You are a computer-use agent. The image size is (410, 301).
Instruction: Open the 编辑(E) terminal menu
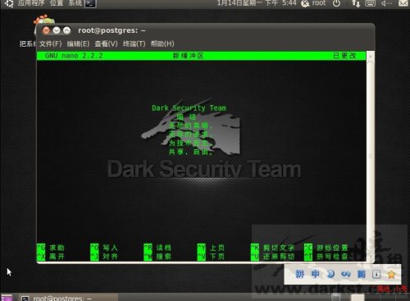(78, 43)
